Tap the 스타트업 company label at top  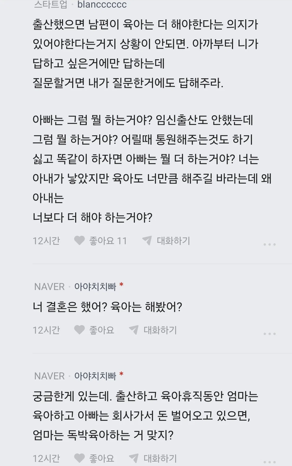point(51,5)
